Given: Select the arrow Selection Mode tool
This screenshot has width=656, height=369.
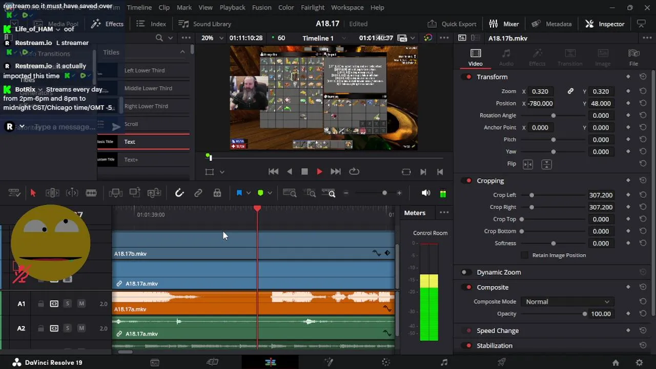Looking at the screenshot, I should click(x=33, y=193).
